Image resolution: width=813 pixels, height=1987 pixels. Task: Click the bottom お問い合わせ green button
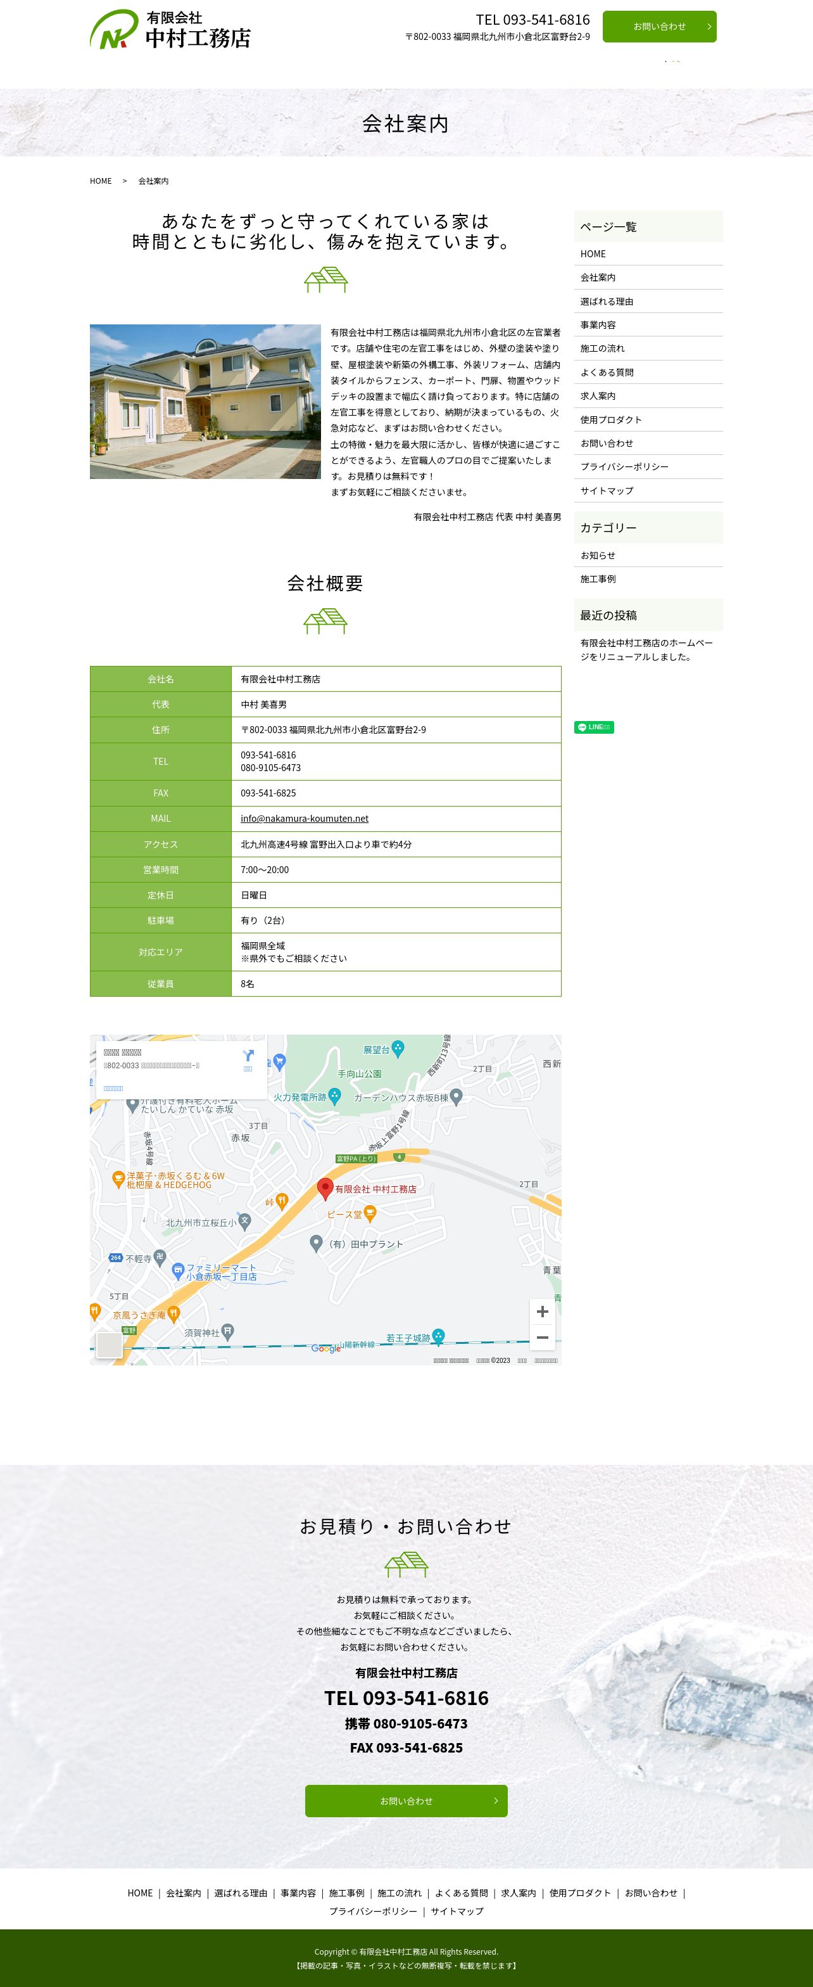point(406,1801)
